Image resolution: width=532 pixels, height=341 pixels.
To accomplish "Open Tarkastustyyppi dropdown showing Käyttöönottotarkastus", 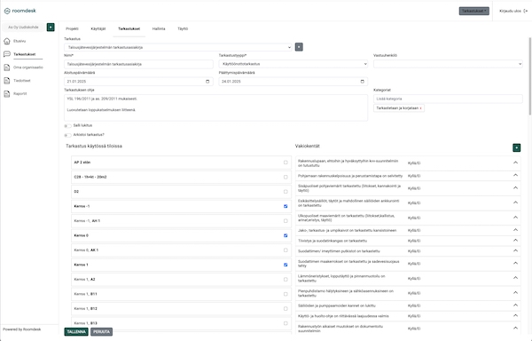I will (x=293, y=64).
